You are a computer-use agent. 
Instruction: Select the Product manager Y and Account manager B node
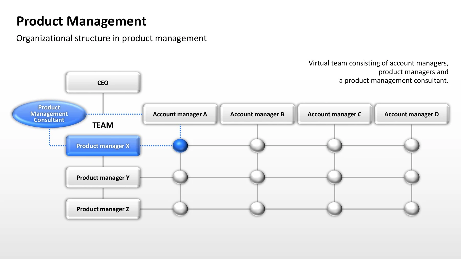(257, 177)
